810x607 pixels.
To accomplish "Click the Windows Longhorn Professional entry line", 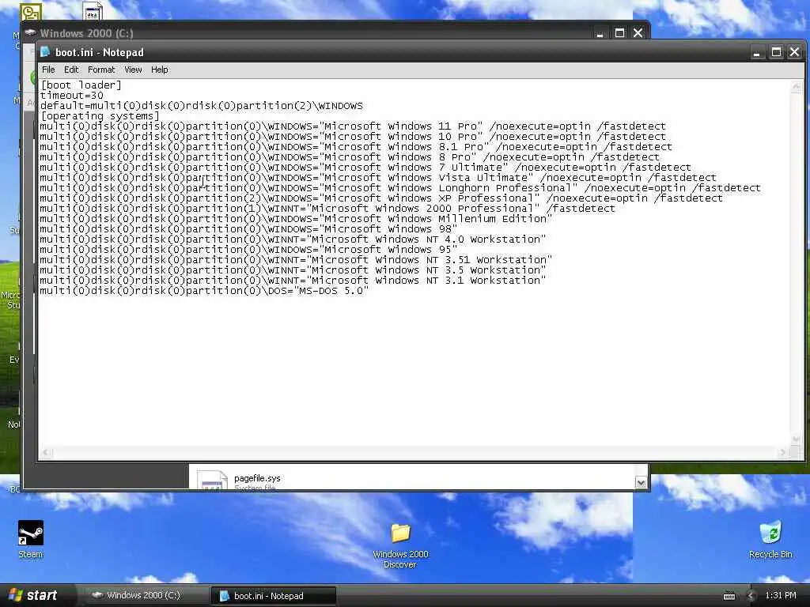I will (x=400, y=188).
